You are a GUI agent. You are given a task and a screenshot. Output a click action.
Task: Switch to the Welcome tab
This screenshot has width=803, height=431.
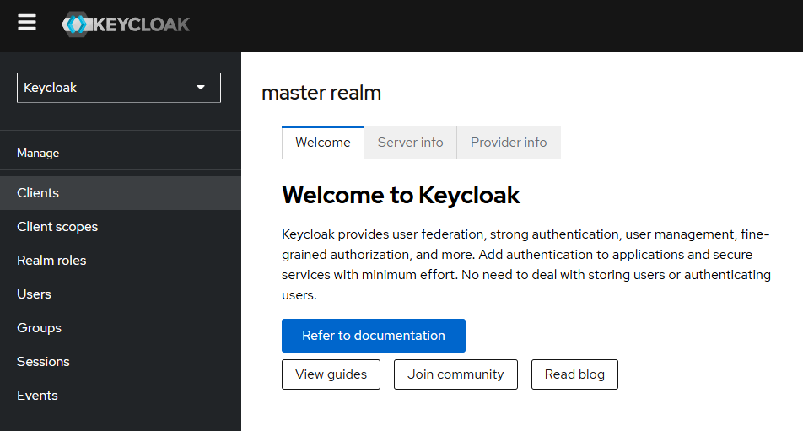(x=323, y=143)
